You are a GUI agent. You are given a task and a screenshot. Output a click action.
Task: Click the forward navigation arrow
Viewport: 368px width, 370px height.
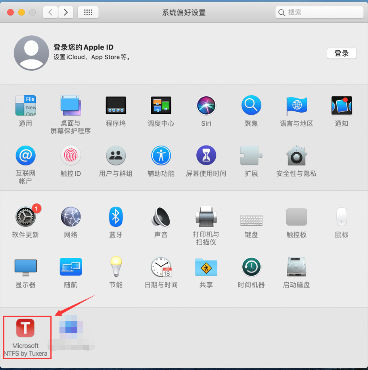point(66,12)
